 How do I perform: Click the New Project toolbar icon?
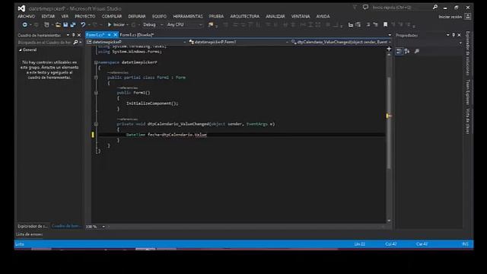tap(46, 24)
